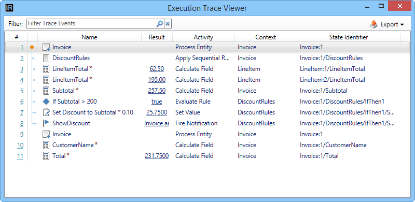415x202 pixels.
Task: Select the DiscountRules row name
Action: [x=71, y=58]
